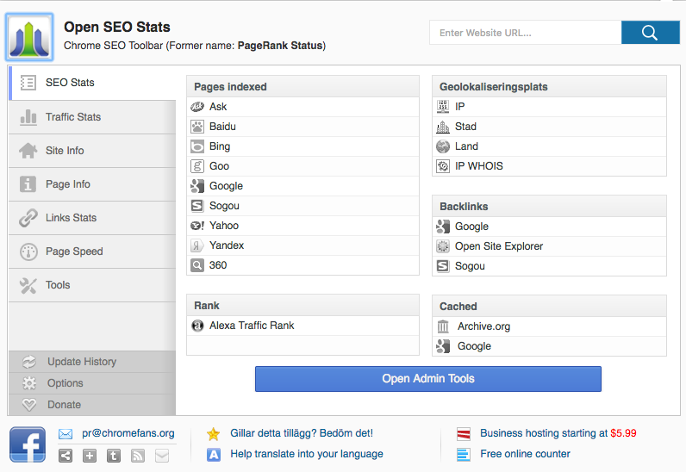Click the Open Site Explorer icon
686x472 pixels.
point(443,246)
